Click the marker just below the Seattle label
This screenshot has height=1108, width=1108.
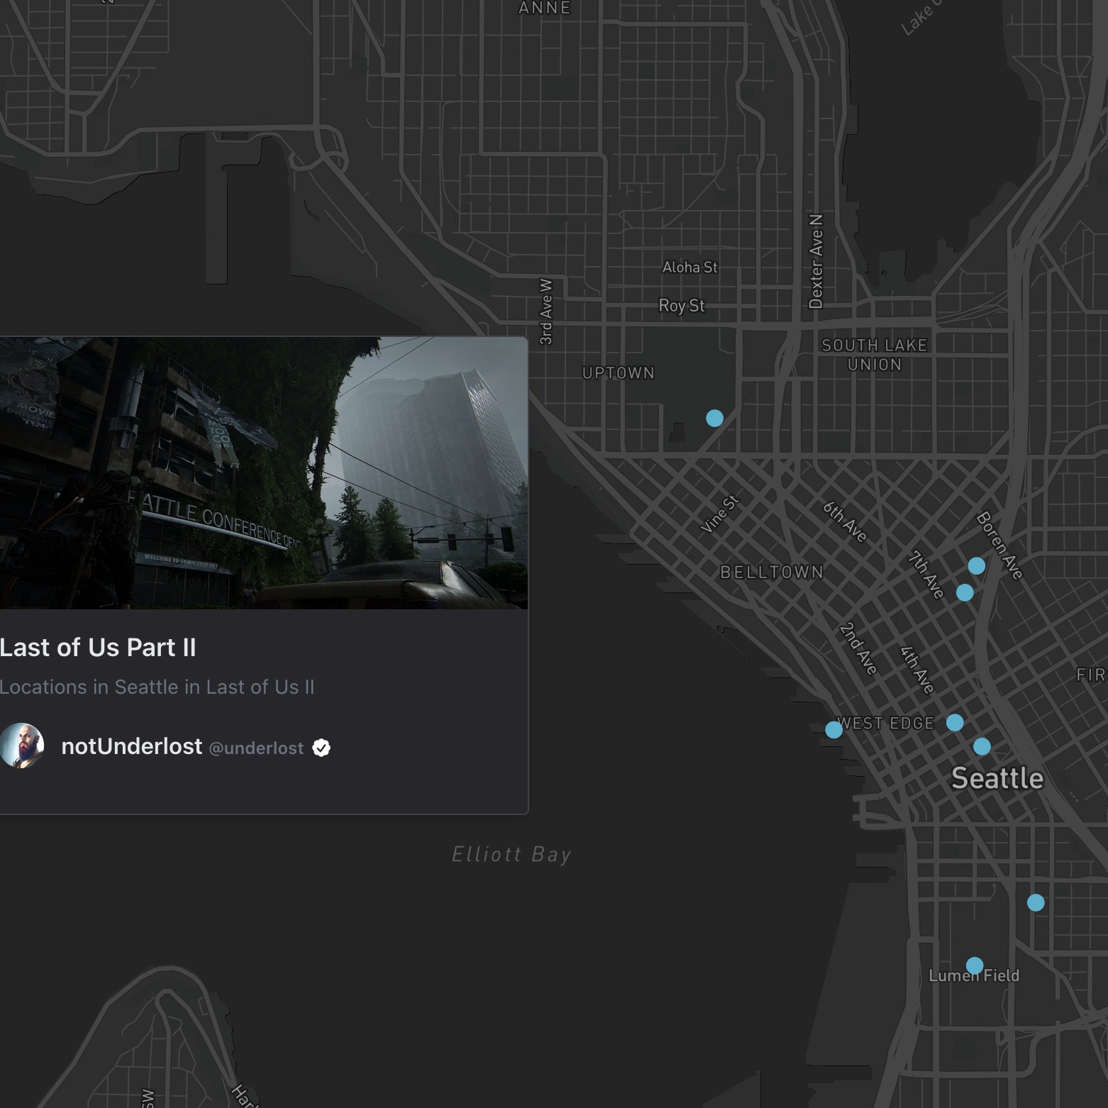(982, 746)
